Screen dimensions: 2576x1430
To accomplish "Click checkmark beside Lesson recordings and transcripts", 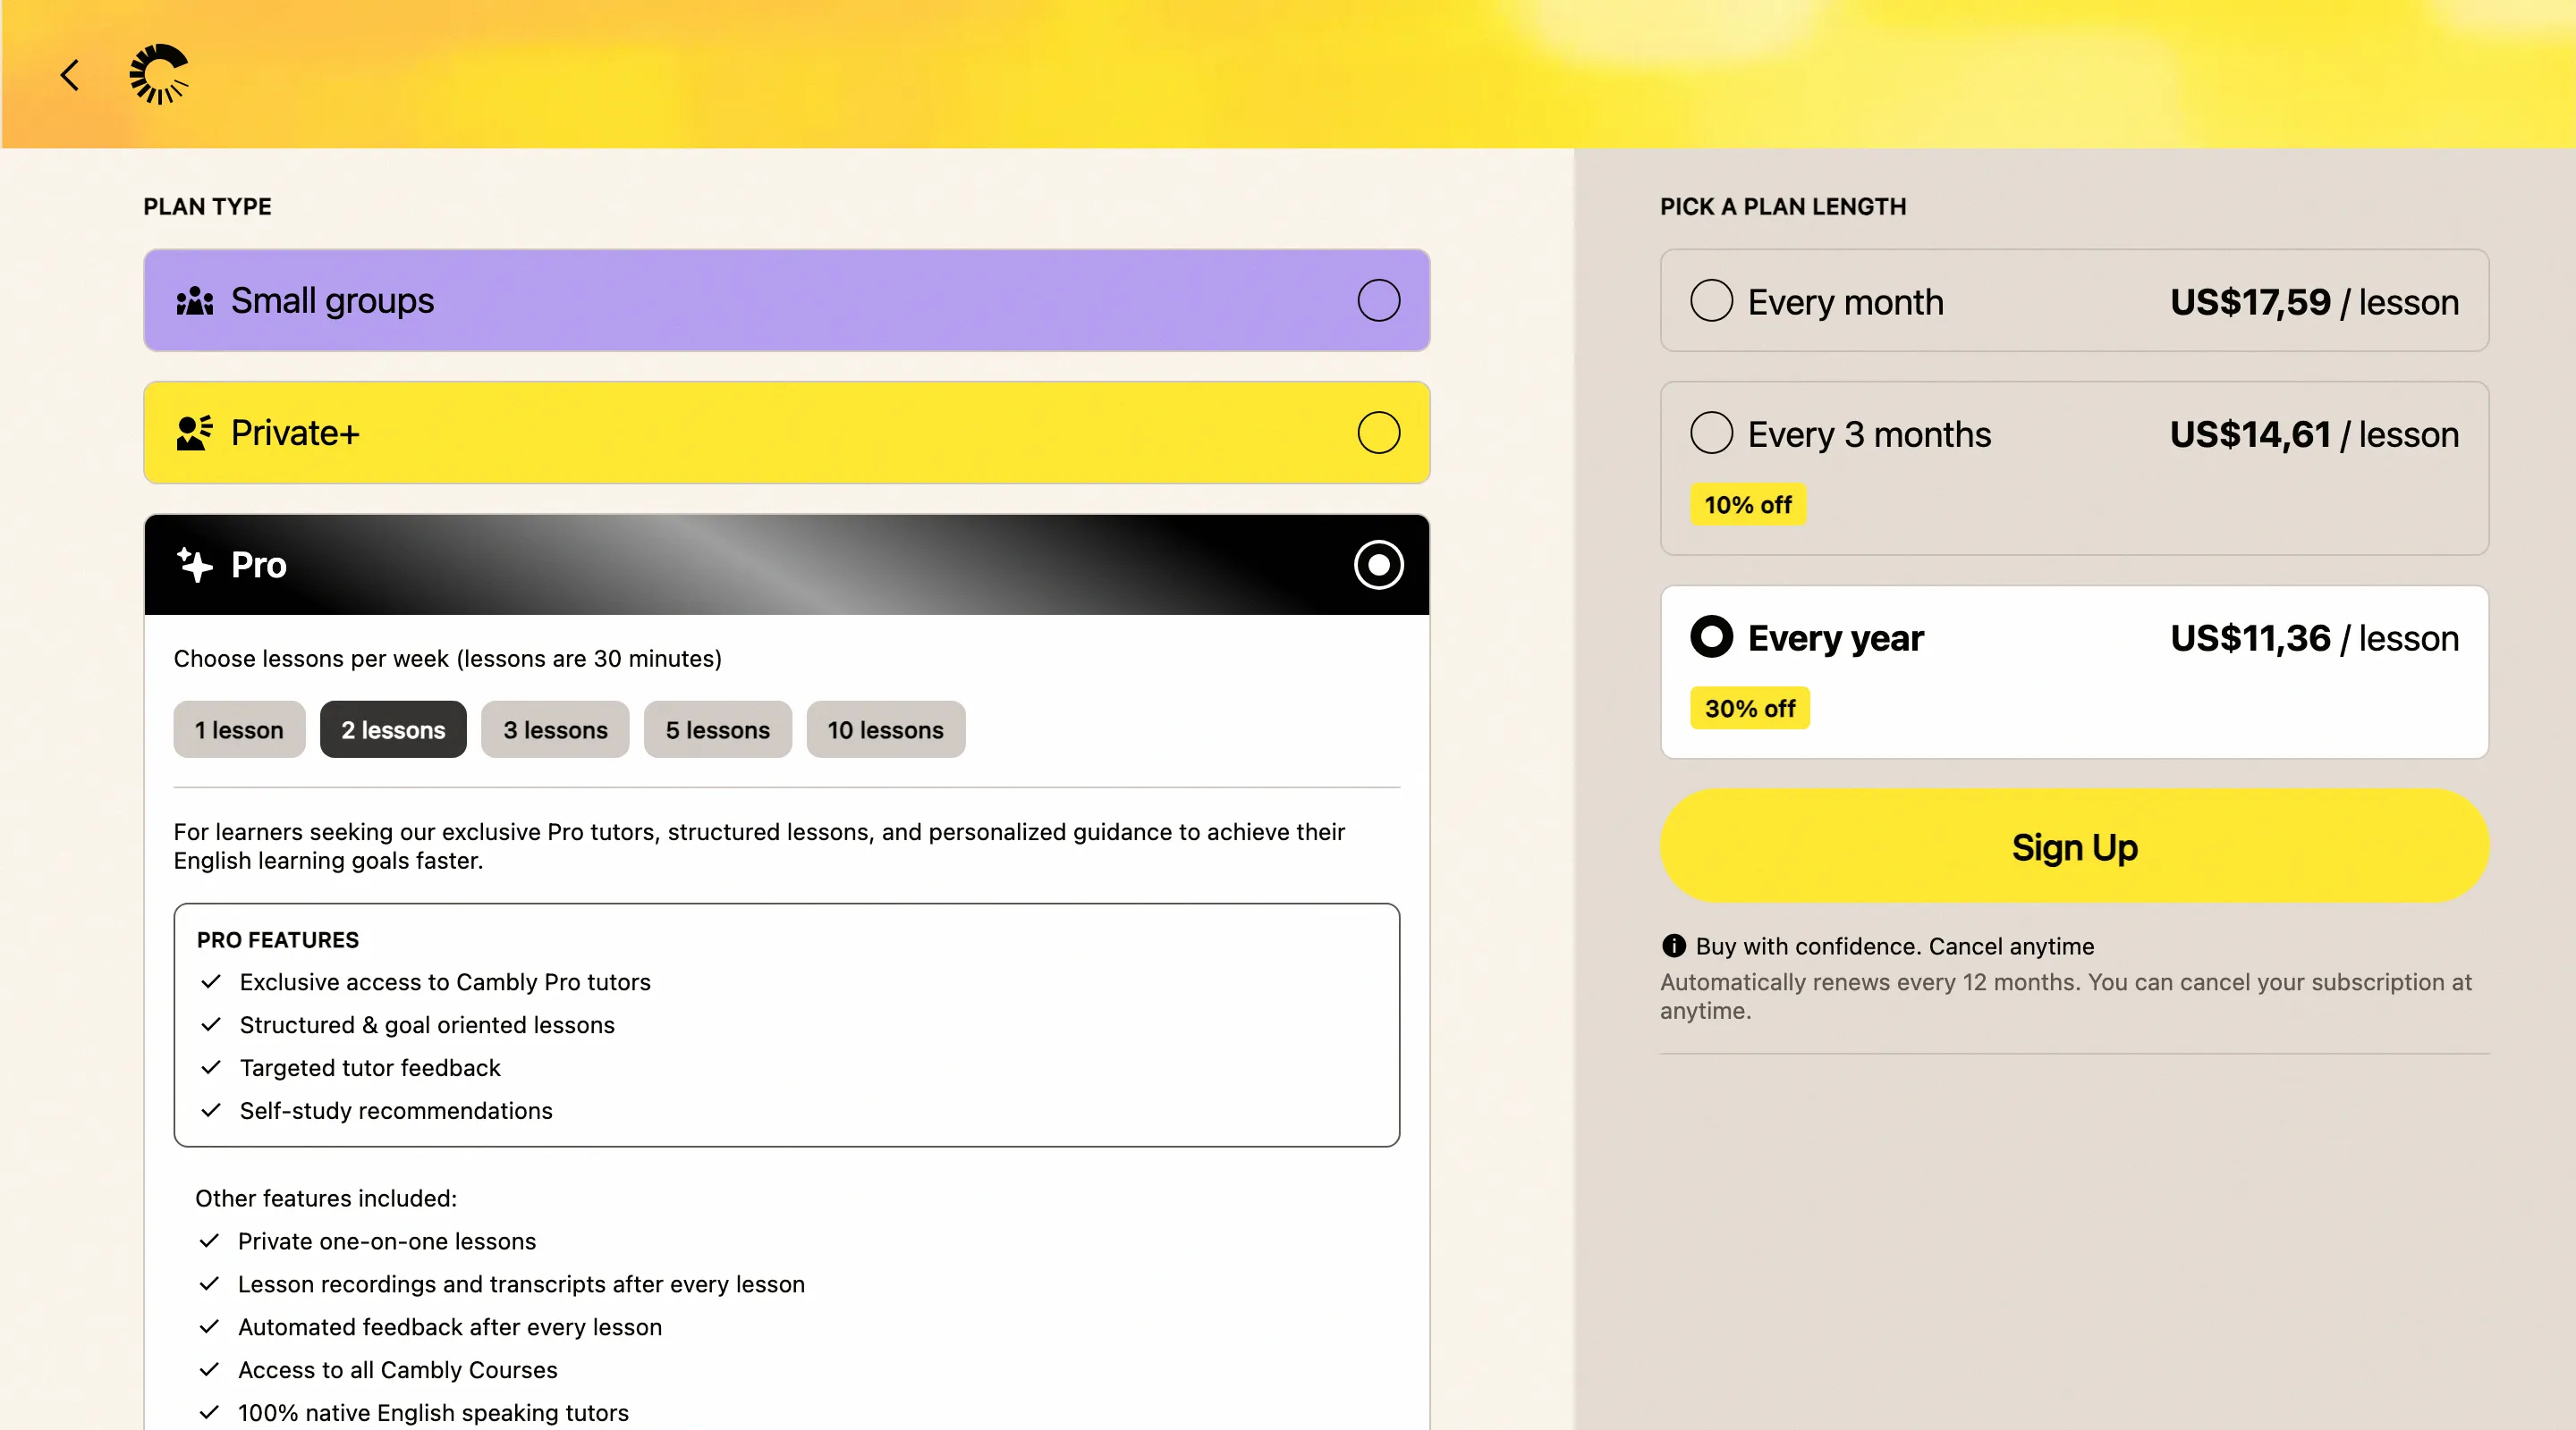I will coord(208,1283).
